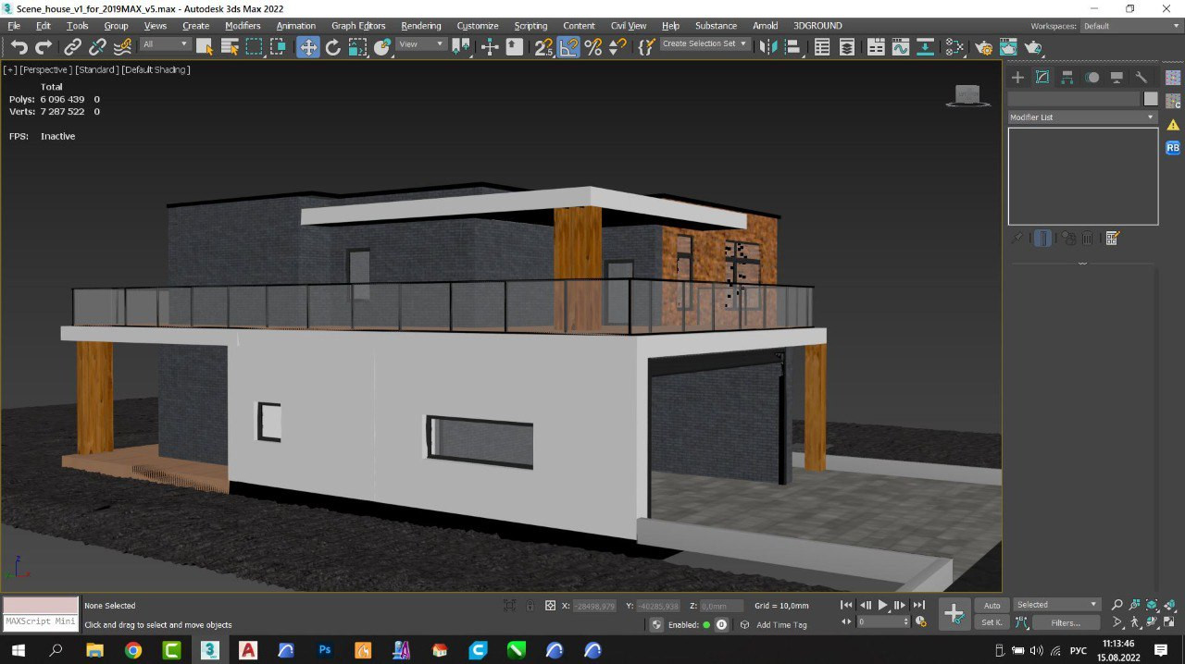Toggle Auto Key animation mode
1185x664 pixels.
[992, 606]
